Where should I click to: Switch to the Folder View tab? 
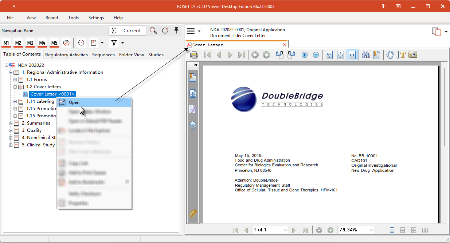click(132, 54)
